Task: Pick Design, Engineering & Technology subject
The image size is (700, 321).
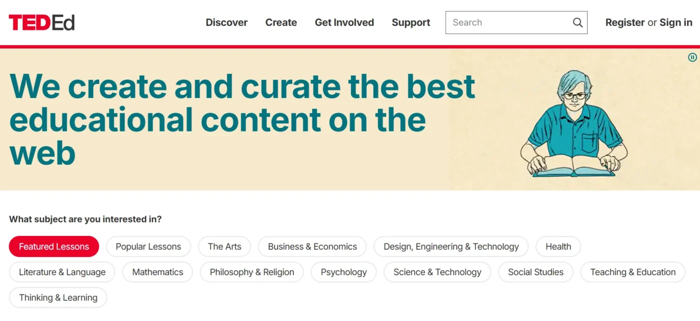Action: tap(451, 246)
